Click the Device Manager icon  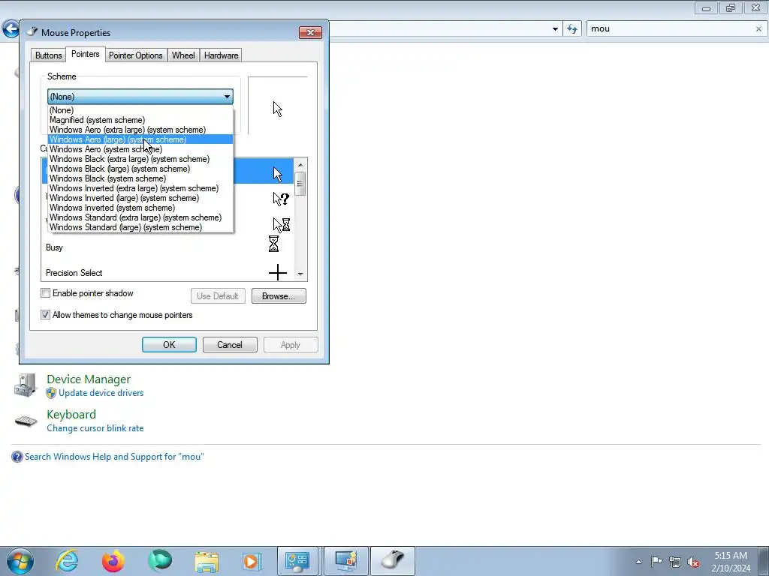[x=26, y=385]
